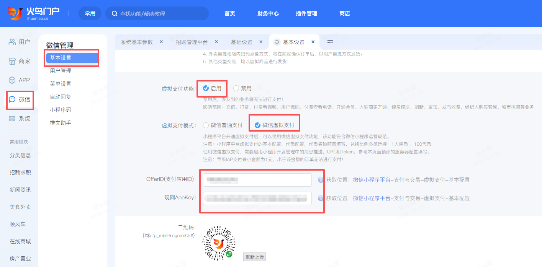Select 自动回复 in 微信管理 menu
542x267 pixels.
click(x=61, y=97)
